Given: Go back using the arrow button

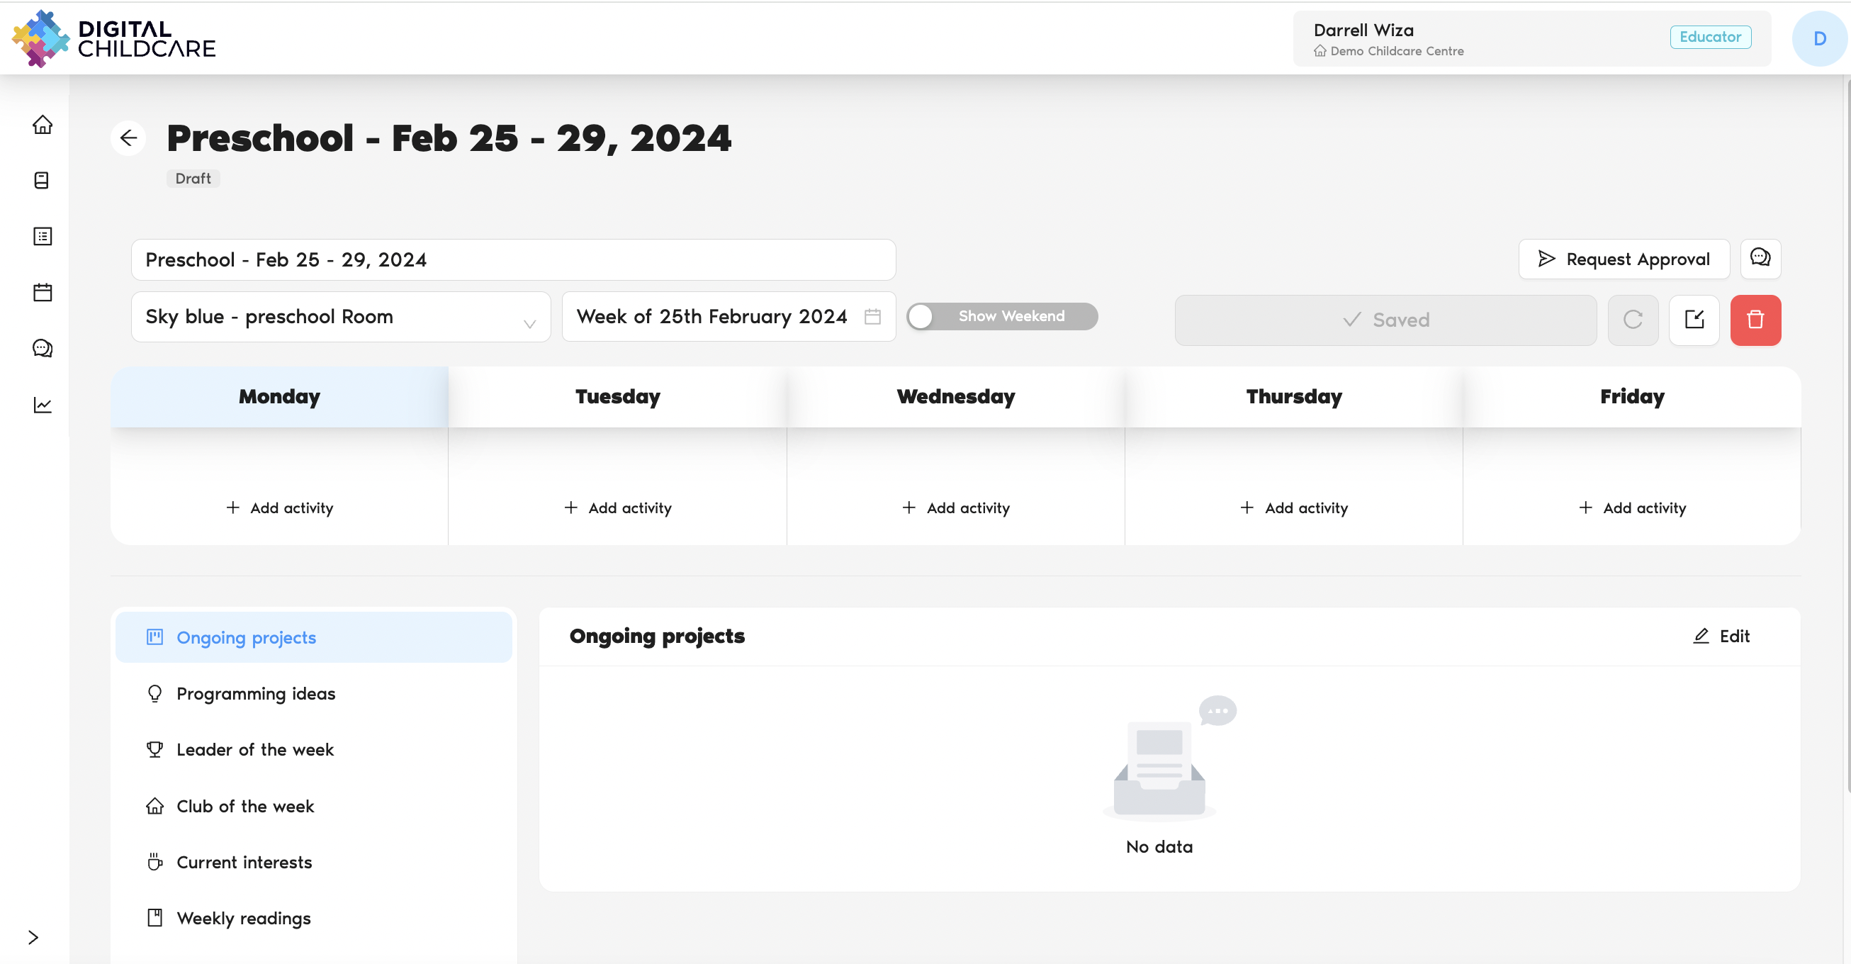Looking at the screenshot, I should (x=129, y=138).
